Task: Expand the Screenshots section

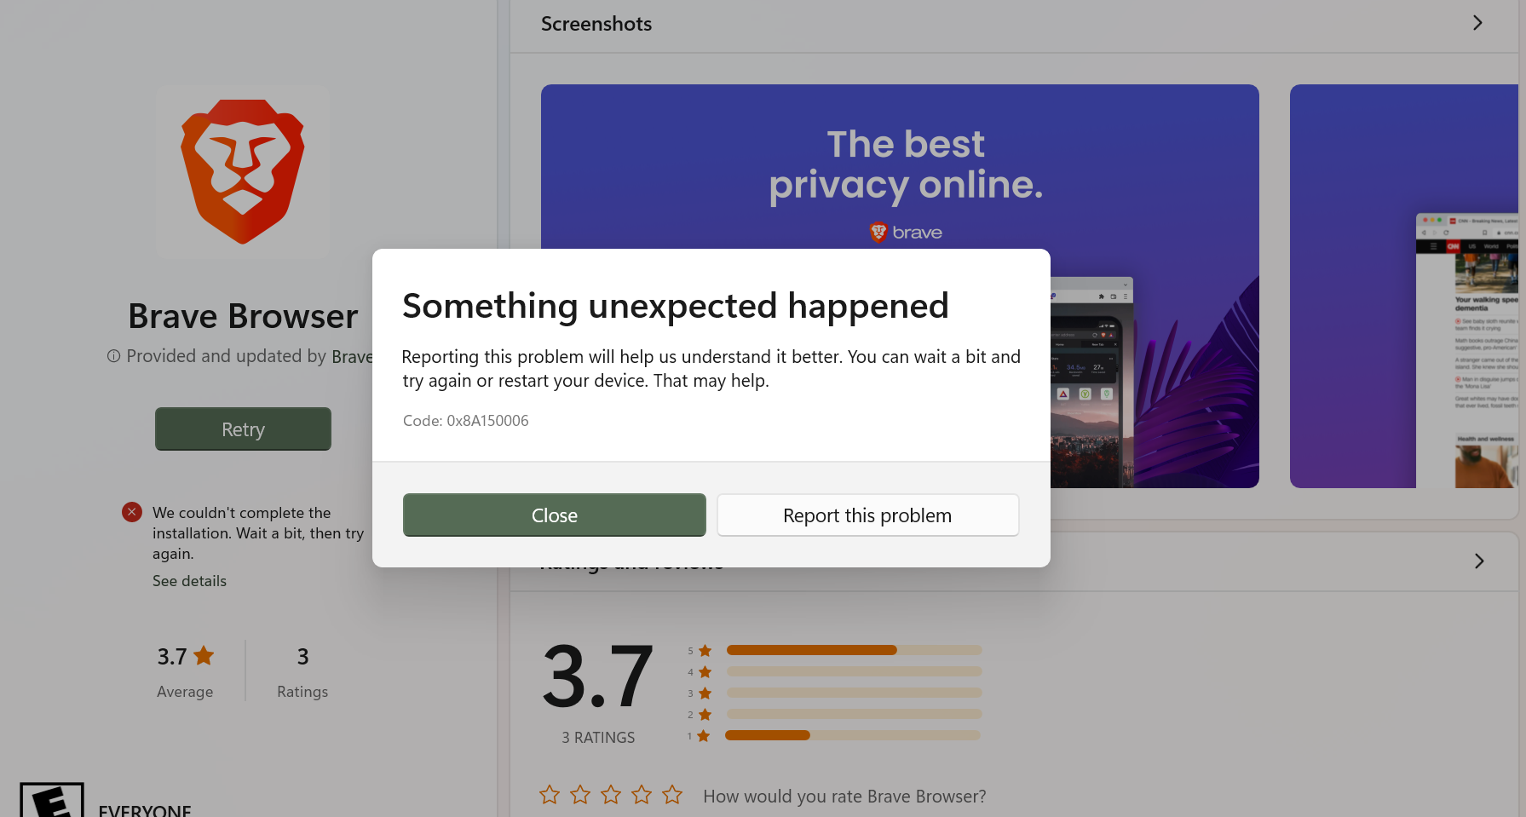Action: coord(1478,23)
